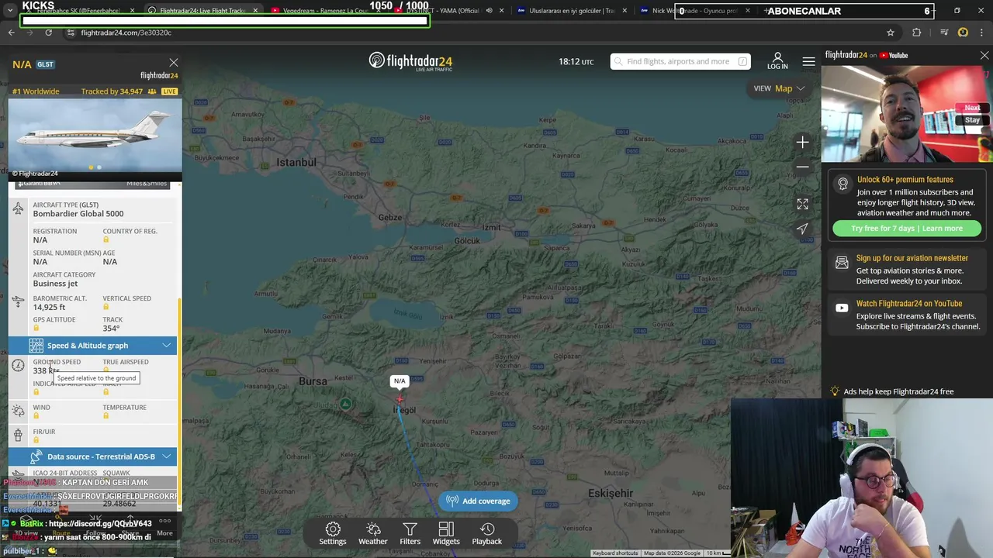This screenshot has width=993, height=558.
Task: Click the Add coverage button
Action: pyautogui.click(x=479, y=501)
